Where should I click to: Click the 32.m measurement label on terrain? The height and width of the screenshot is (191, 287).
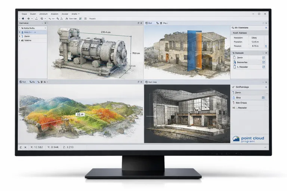80,115
